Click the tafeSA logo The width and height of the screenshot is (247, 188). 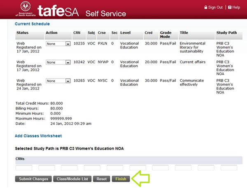click(58, 11)
